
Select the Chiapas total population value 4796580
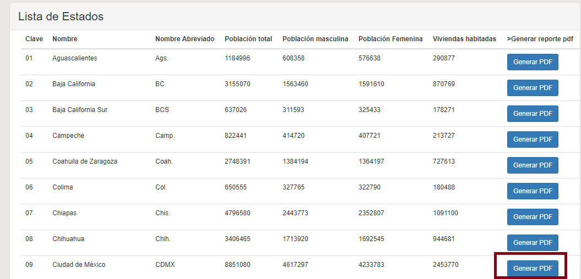point(237,213)
